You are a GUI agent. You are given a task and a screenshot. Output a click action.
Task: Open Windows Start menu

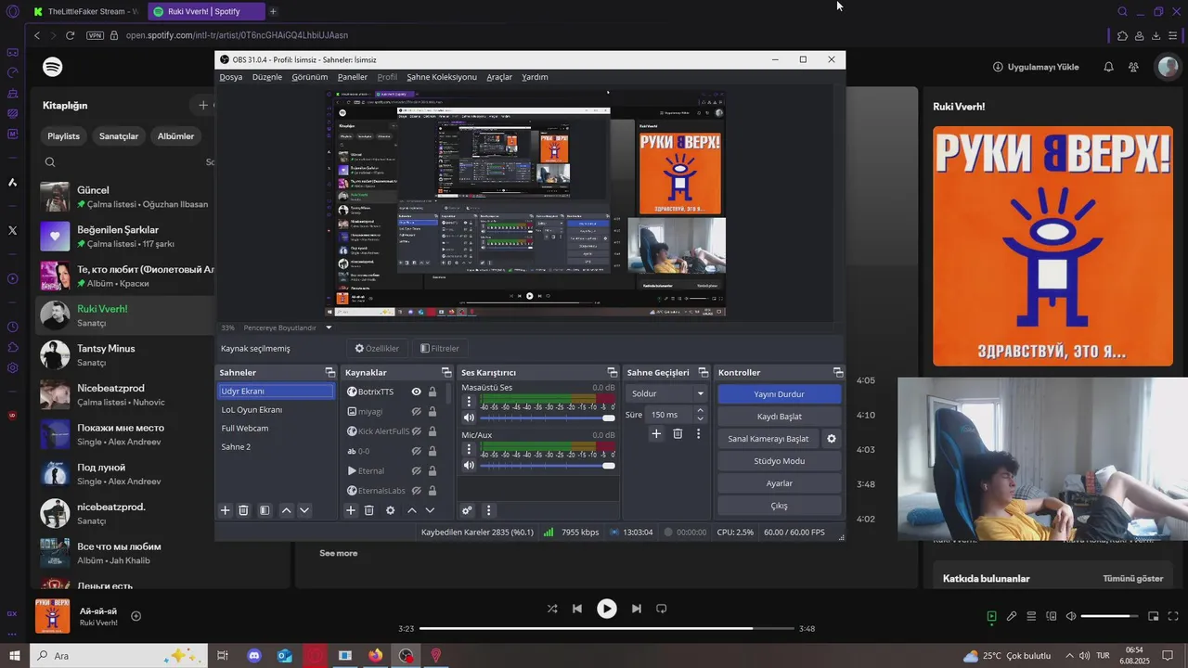(14, 656)
